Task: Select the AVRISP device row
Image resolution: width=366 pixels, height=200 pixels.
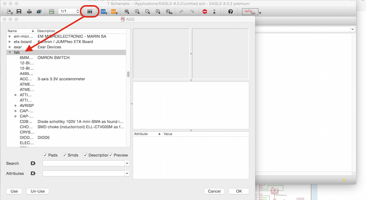Action: 66,106
